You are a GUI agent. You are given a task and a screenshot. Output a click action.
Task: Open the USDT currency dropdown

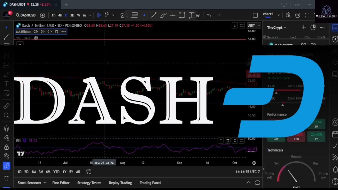[254, 26]
